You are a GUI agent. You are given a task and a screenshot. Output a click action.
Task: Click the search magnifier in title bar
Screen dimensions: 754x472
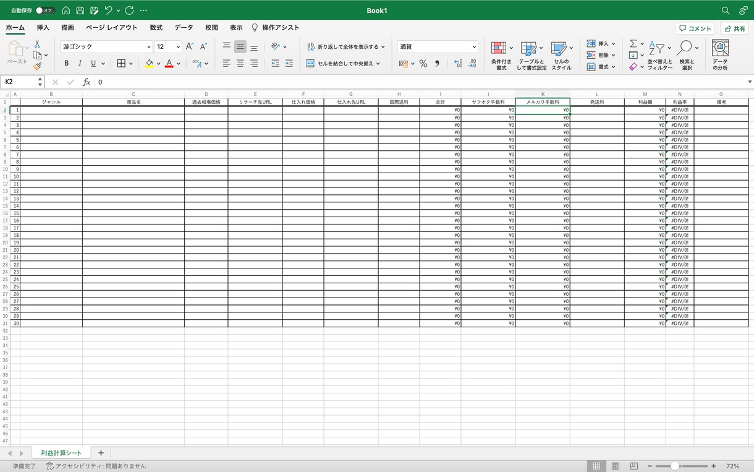click(x=726, y=11)
